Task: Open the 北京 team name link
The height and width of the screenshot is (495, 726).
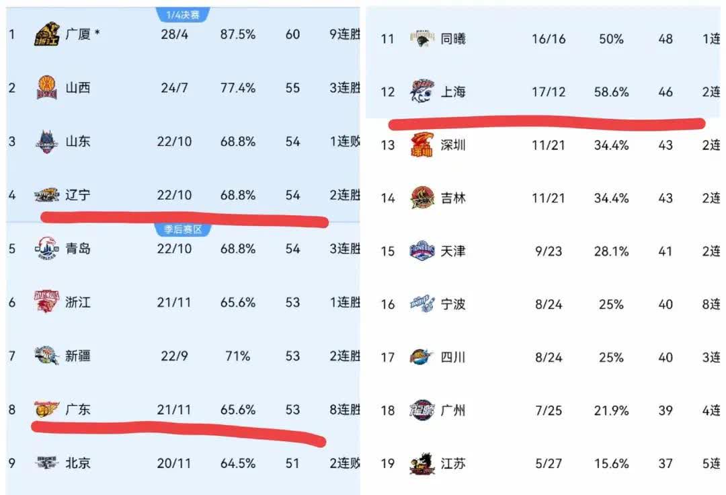Action: [78, 463]
